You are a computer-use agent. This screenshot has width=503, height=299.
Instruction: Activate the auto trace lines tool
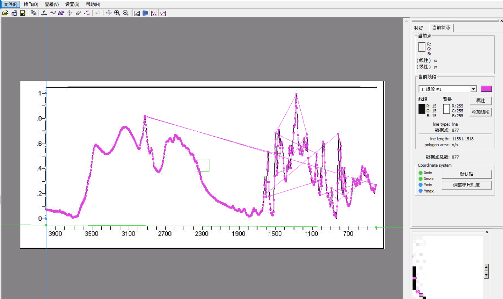pos(53,13)
